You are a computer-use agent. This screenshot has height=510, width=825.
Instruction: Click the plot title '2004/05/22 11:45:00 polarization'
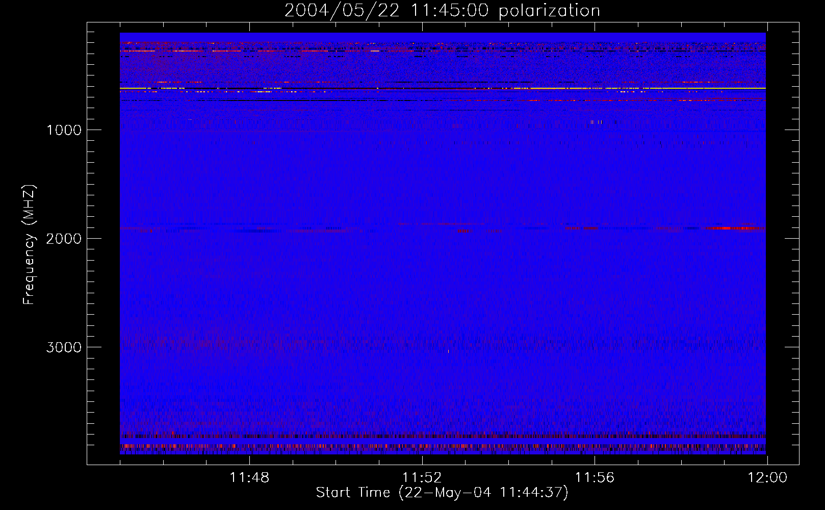coord(442,11)
